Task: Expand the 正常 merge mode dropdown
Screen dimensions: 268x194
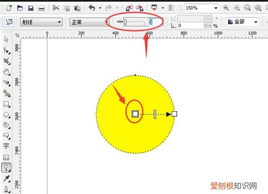Action: 89,22
